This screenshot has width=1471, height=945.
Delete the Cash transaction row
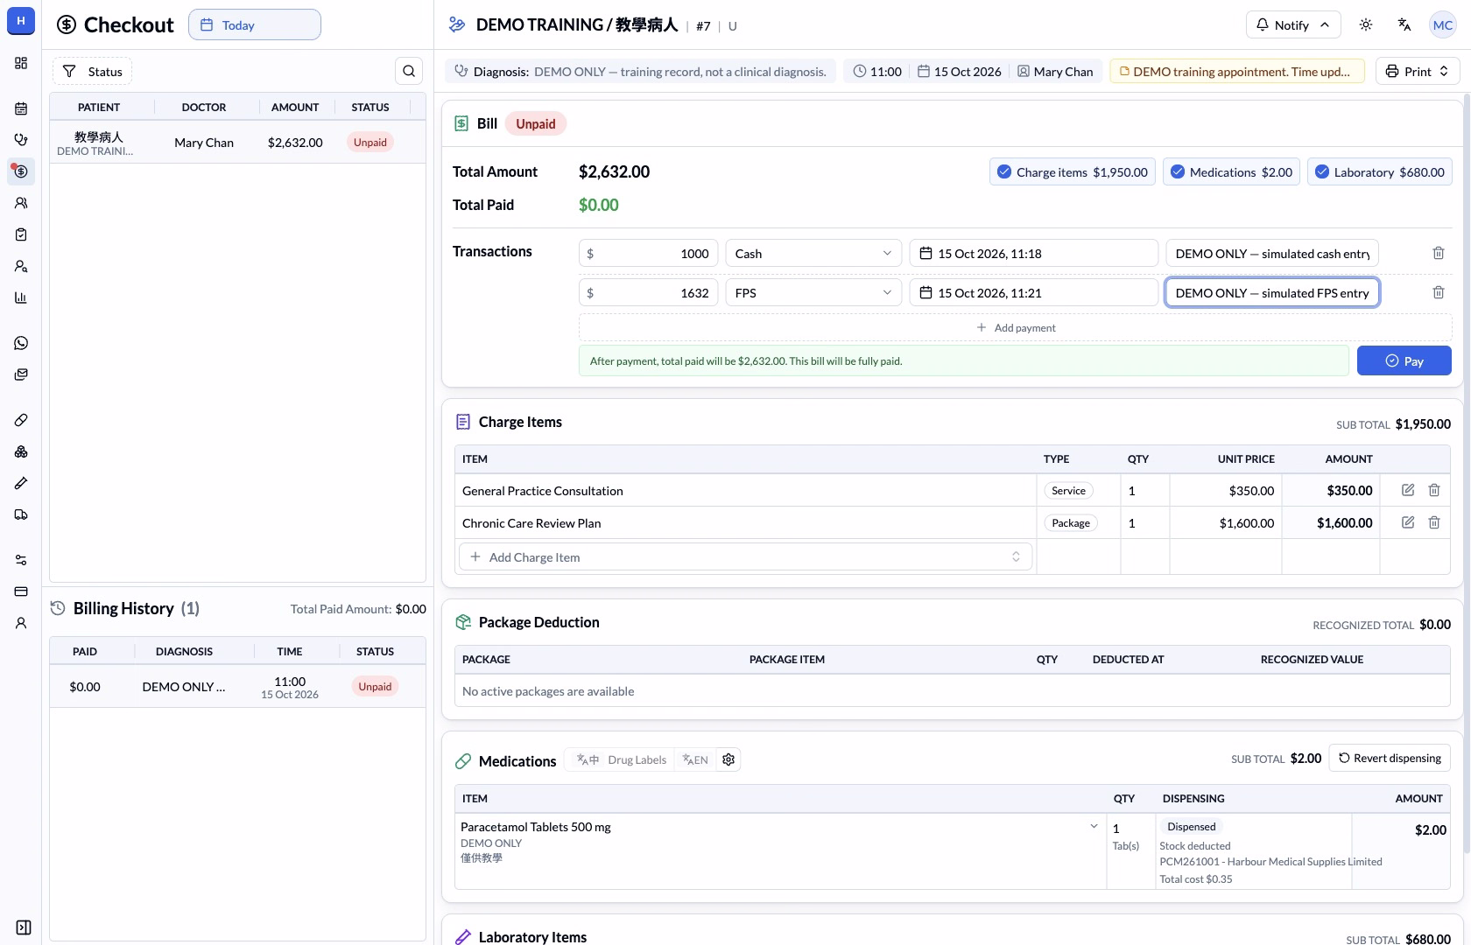[x=1438, y=253]
